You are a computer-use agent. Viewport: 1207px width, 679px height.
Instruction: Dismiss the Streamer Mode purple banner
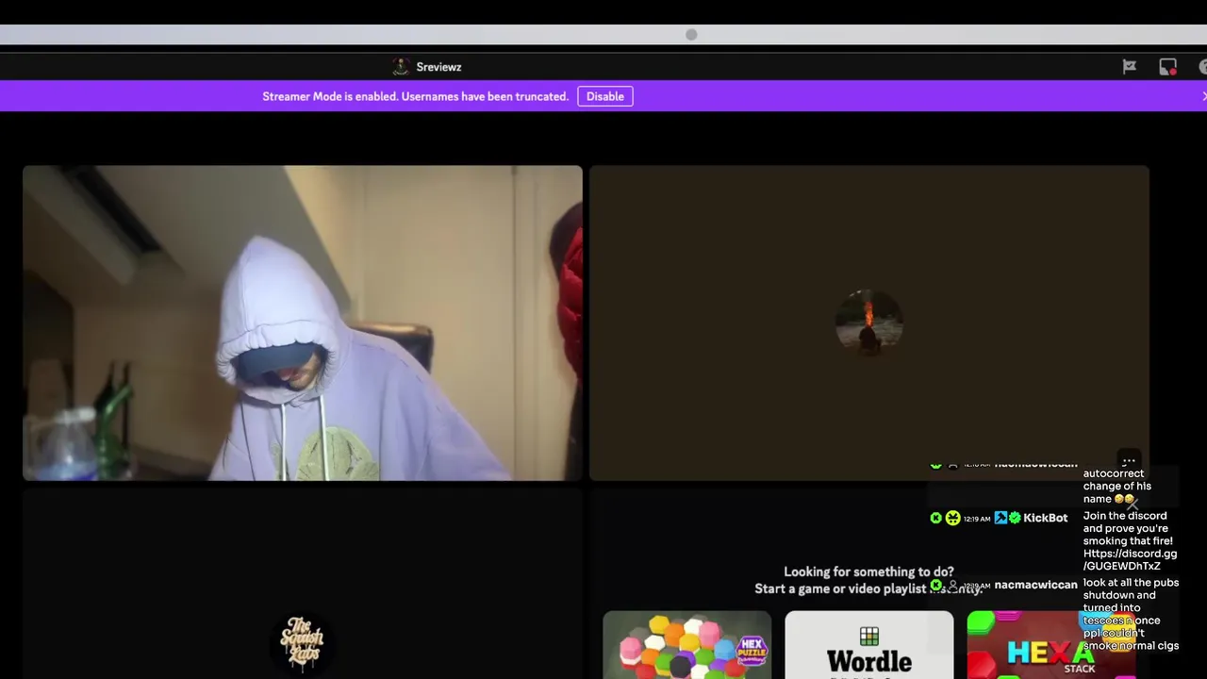[x=1203, y=96]
